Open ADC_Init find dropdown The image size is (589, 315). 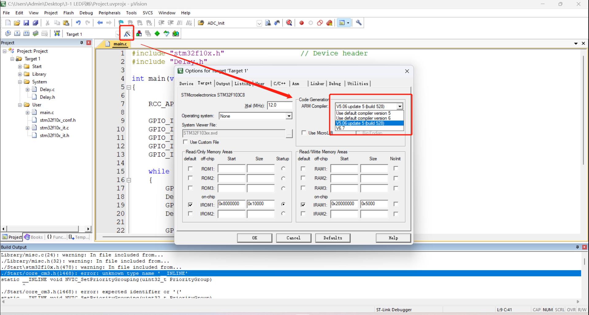tap(259, 23)
